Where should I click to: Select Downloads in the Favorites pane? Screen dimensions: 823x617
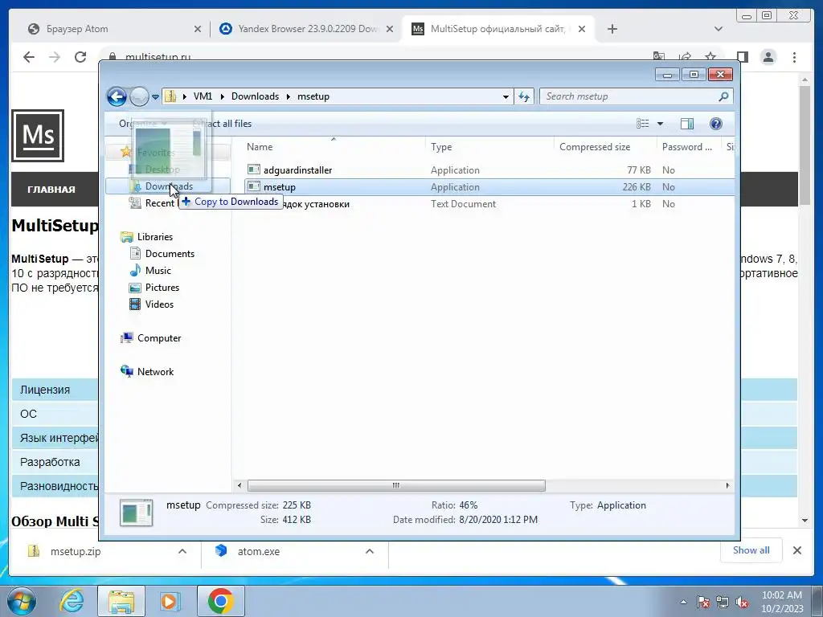coord(168,186)
